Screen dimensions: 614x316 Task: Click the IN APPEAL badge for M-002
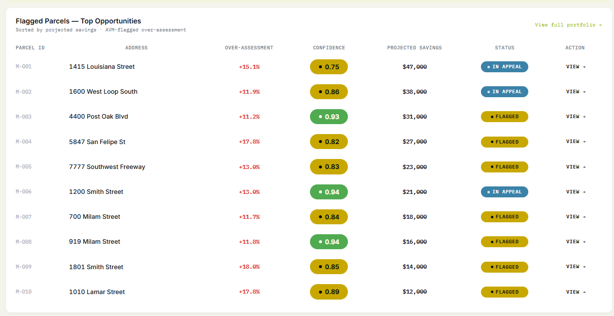pyautogui.click(x=504, y=92)
